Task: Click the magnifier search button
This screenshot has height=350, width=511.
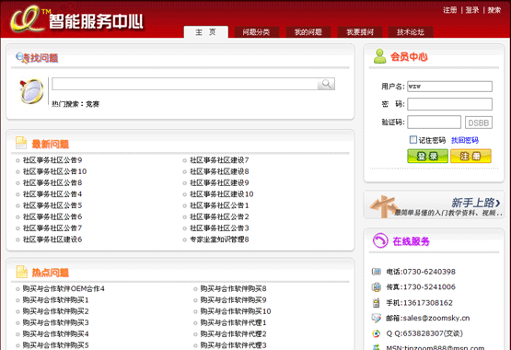Action: (326, 84)
